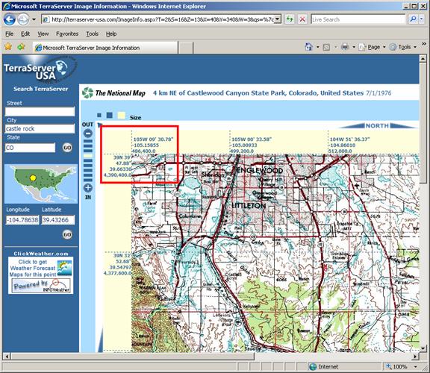Click the vertical scrollbar up arrow
The height and width of the screenshot is (373, 430).
[423, 59]
